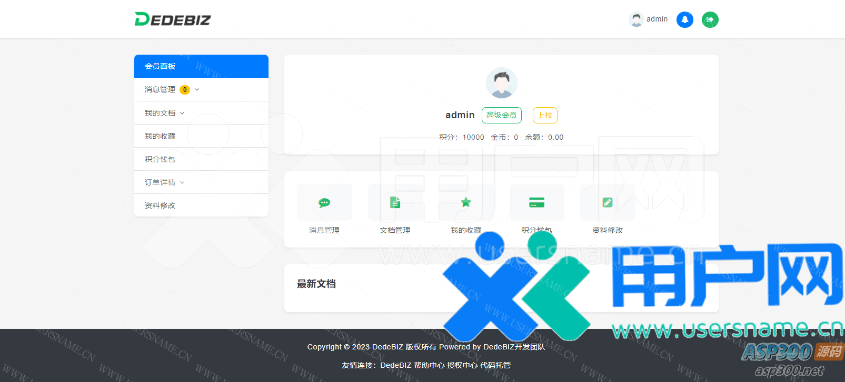The height and width of the screenshot is (382, 845).
Task: Click the blue notification bell icon
Action: pos(684,19)
